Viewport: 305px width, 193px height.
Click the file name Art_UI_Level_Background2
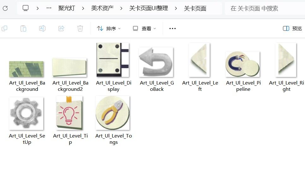click(70, 86)
